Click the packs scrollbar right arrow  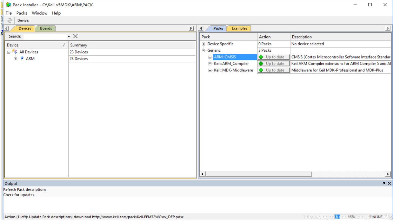(388, 174)
